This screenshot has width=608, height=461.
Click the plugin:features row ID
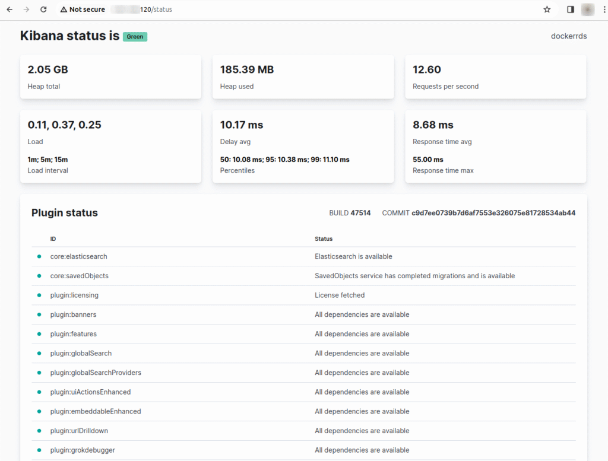tap(73, 334)
